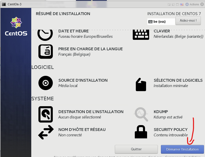
Task: Click the be (oss) keyboard layout indicator
Action: point(161,21)
